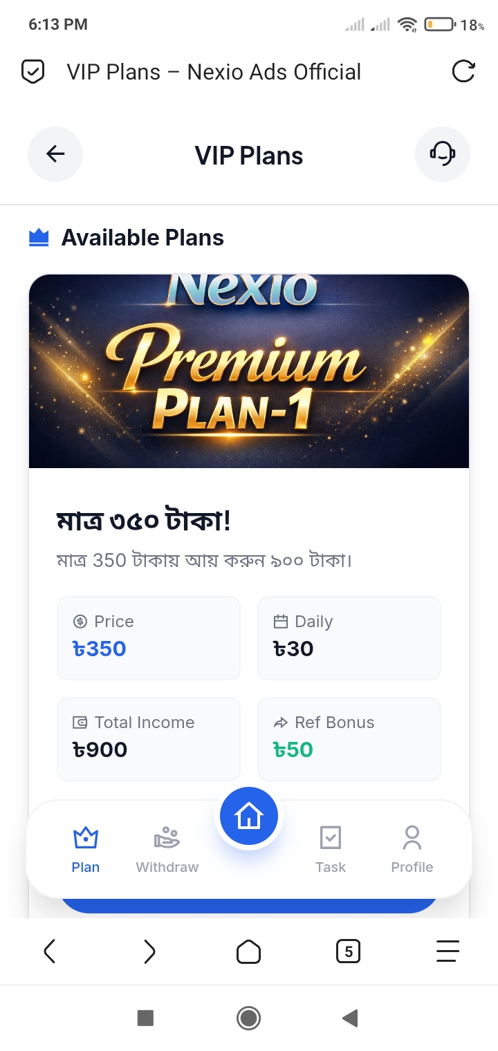
Task: Open the browser hamburger menu
Action: click(448, 952)
